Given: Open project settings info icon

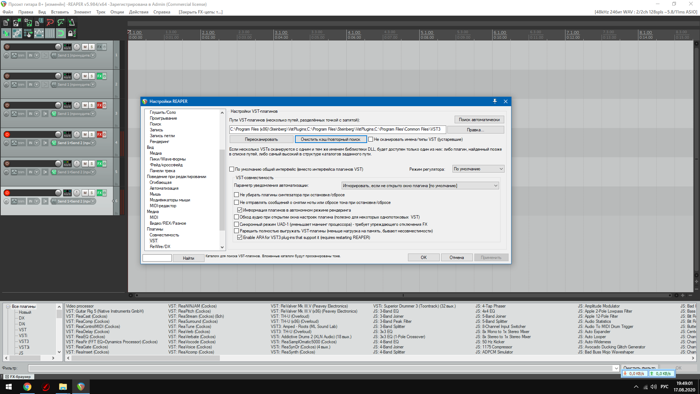Looking at the screenshot, I should tap(39, 23).
